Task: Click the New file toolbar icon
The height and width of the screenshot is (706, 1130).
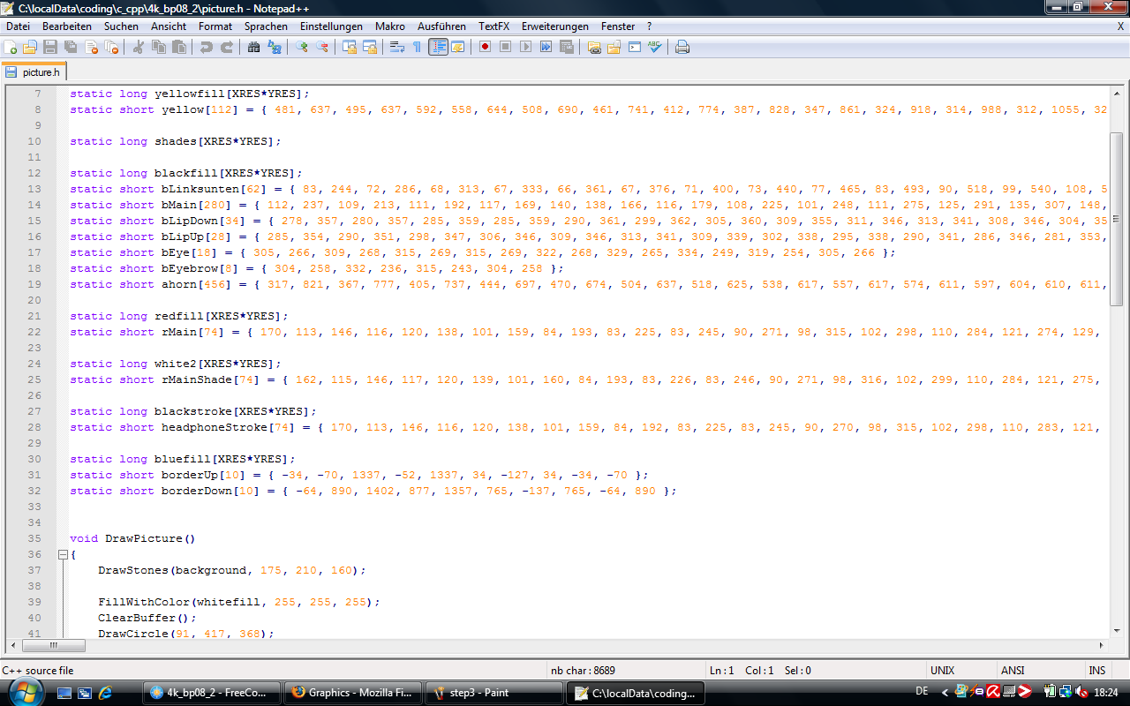Action: click(11, 47)
